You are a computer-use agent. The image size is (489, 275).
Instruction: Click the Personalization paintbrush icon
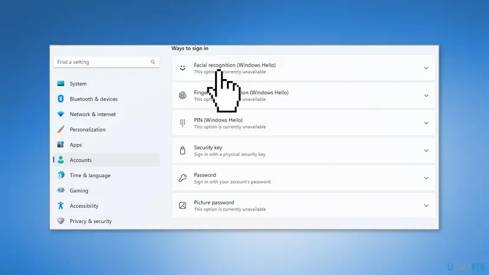tap(61, 129)
